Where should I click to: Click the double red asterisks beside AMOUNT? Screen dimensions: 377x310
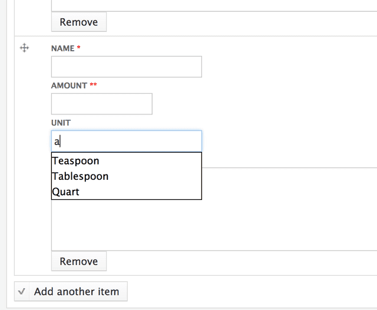pos(93,85)
